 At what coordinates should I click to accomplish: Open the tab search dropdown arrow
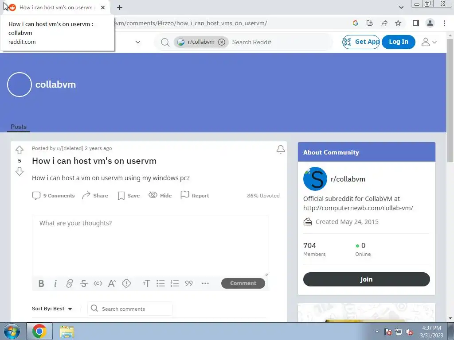[401, 8]
